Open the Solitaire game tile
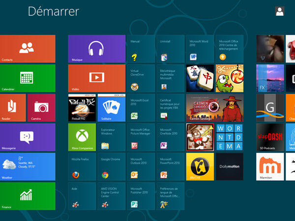 click(x=111, y=108)
